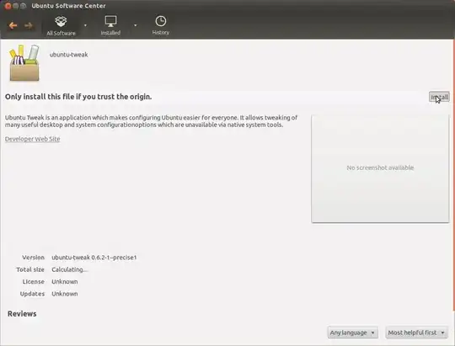The height and width of the screenshot is (346, 455).
Task: Click the ubuntu-tweak package icon
Action: tap(24, 62)
